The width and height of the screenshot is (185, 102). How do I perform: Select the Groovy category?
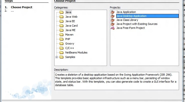coord(69,44)
